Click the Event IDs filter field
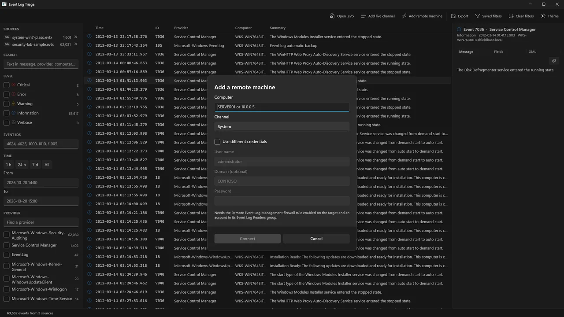This screenshot has width=564, height=317. pos(41,144)
